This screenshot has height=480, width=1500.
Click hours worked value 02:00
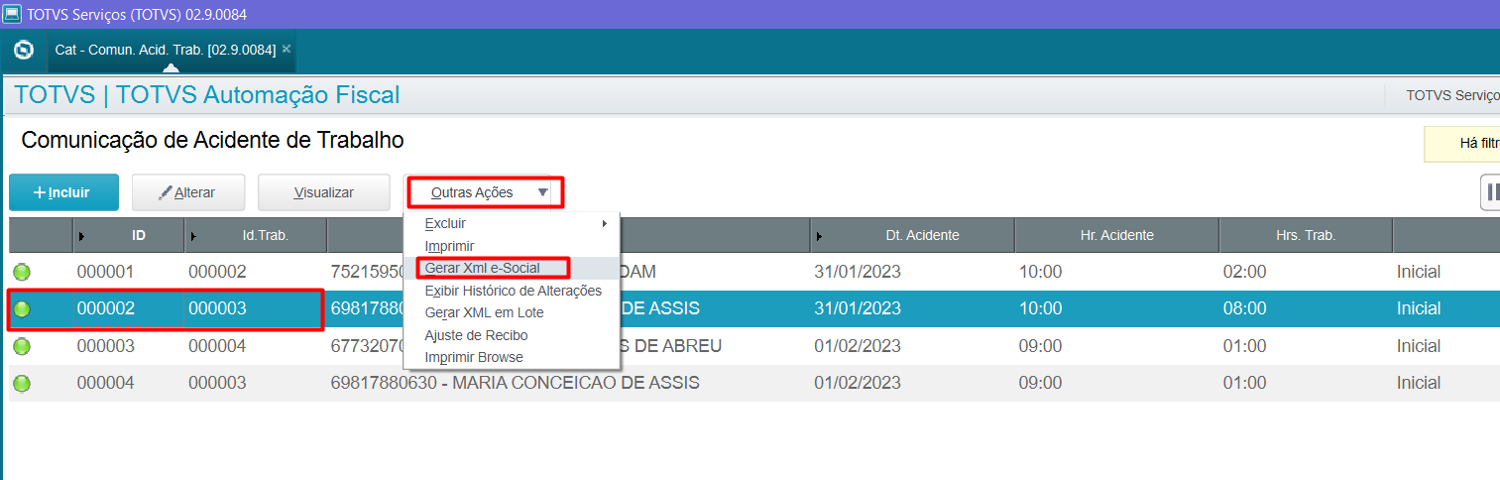[x=1244, y=272]
